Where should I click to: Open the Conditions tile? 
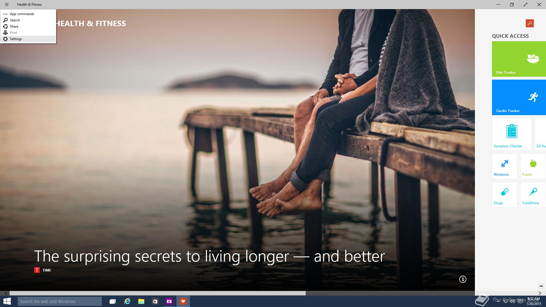pyautogui.click(x=533, y=195)
